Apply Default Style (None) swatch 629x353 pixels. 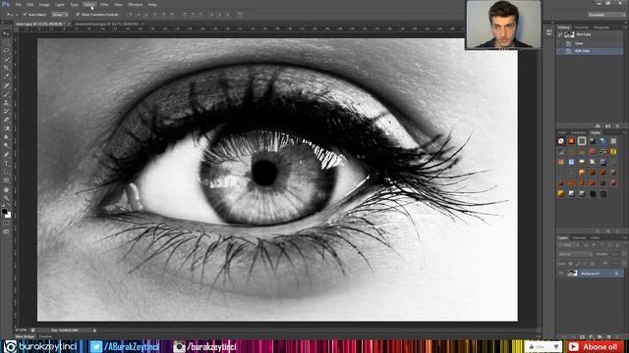coord(561,141)
